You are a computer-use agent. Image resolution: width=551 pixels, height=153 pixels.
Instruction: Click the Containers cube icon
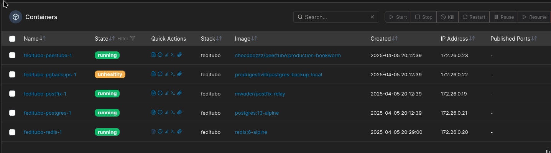point(16,17)
